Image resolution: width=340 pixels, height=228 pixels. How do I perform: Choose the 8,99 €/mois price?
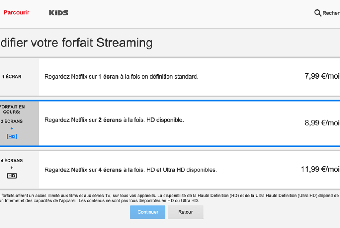322,123
